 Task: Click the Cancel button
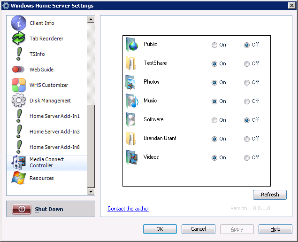pyautogui.click(x=198, y=229)
